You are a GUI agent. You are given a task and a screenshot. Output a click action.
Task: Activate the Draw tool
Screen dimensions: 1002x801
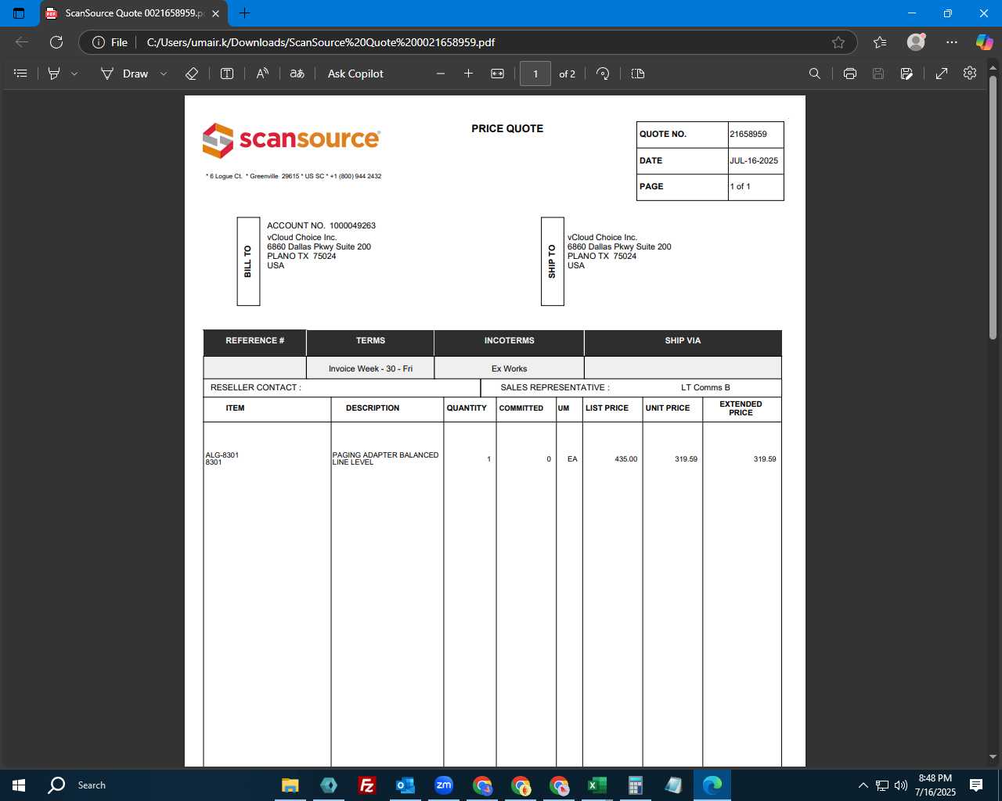tap(124, 74)
